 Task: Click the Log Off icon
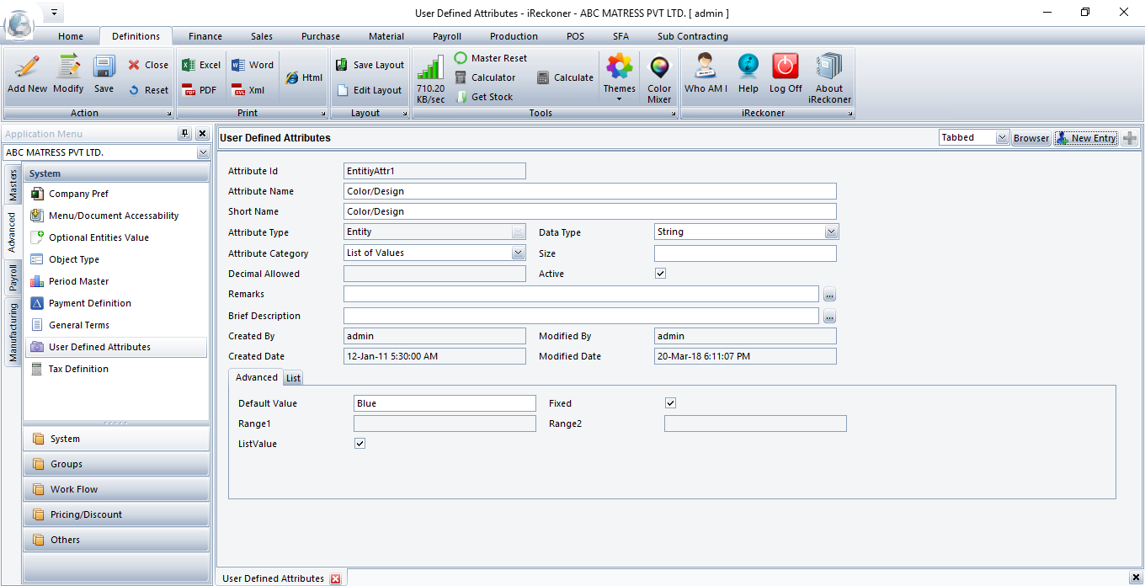click(786, 74)
